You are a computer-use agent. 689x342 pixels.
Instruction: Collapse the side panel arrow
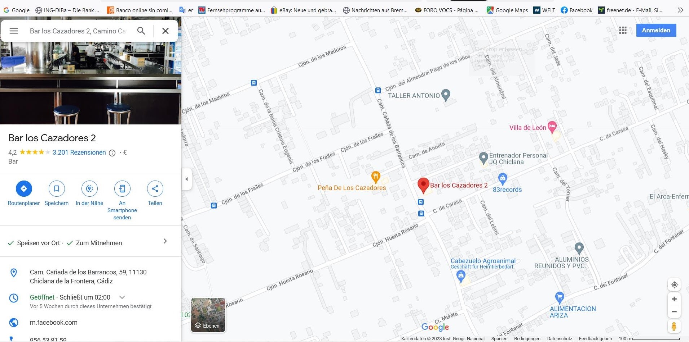coord(187,179)
